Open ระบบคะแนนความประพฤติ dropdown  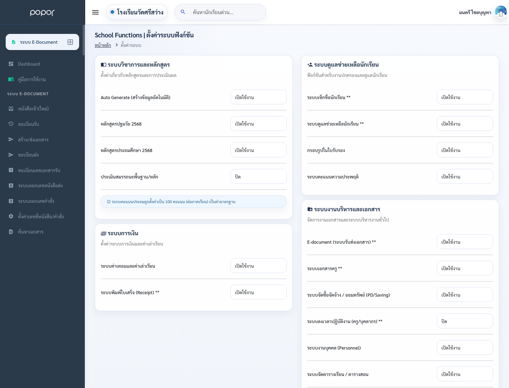[x=465, y=176]
